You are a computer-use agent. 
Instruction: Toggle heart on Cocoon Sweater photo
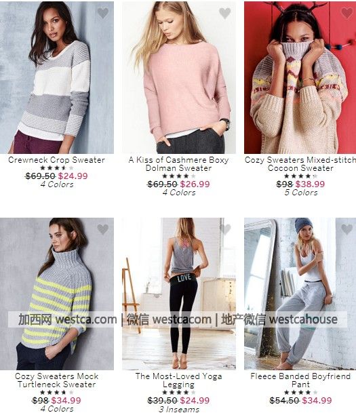pyautogui.click(x=347, y=13)
